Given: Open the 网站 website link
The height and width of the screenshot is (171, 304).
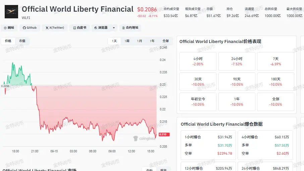Looking at the screenshot, I should [x=9, y=28].
